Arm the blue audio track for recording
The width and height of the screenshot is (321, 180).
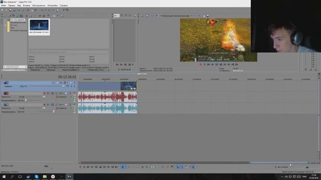[45, 104]
